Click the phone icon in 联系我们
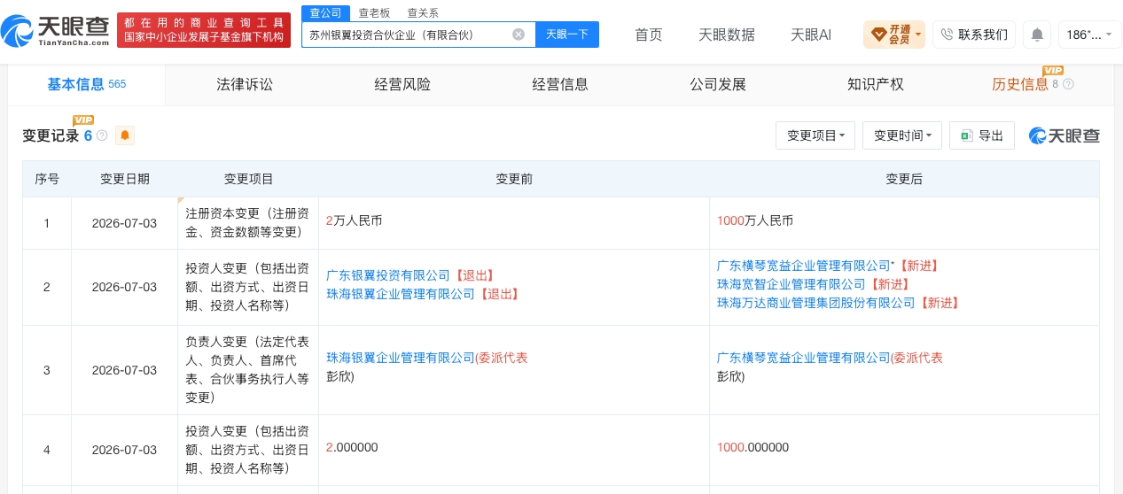This screenshot has width=1123, height=494. [x=947, y=35]
